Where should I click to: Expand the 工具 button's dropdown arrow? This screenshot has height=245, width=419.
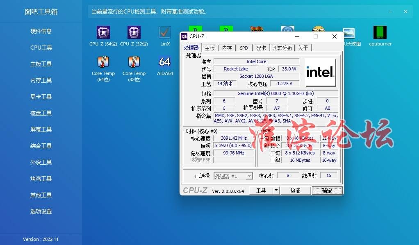coord(276,191)
